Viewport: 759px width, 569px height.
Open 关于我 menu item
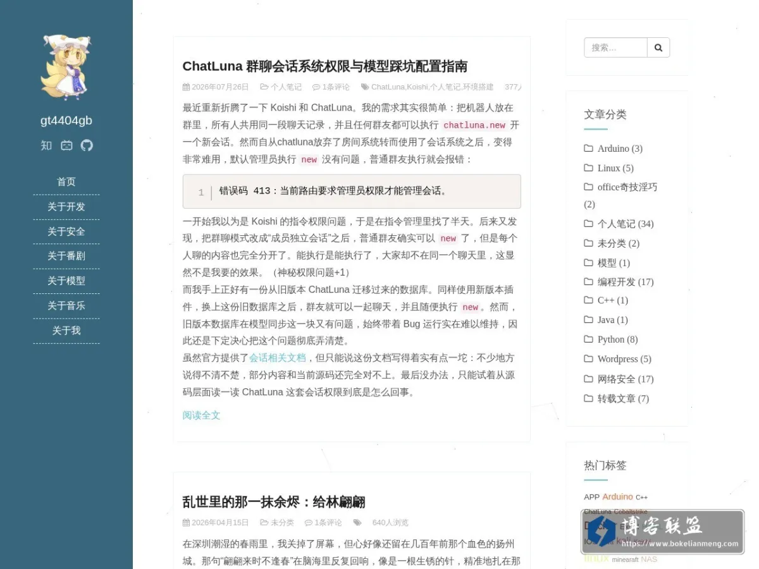pos(66,331)
